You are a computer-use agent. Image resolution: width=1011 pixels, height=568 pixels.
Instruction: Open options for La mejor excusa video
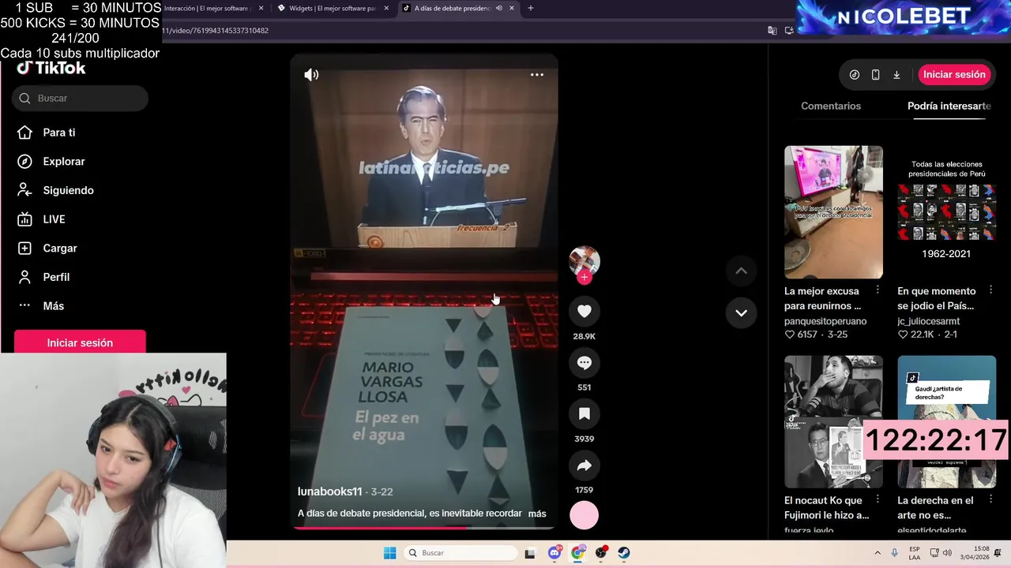(x=878, y=290)
